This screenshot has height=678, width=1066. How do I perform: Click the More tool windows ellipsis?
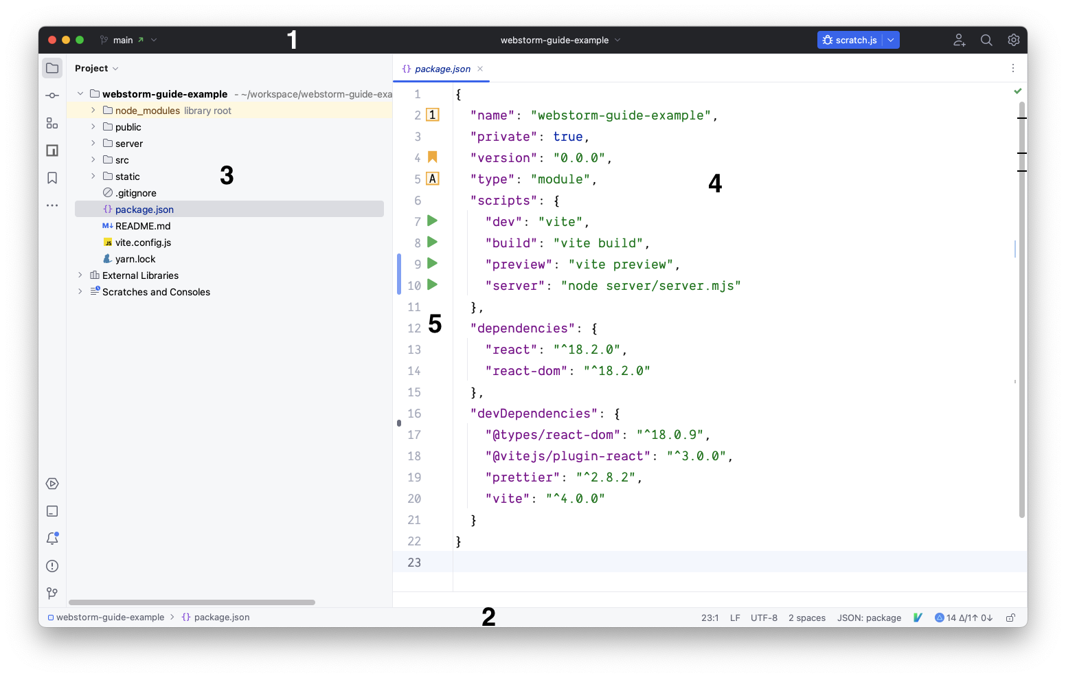tap(52, 205)
